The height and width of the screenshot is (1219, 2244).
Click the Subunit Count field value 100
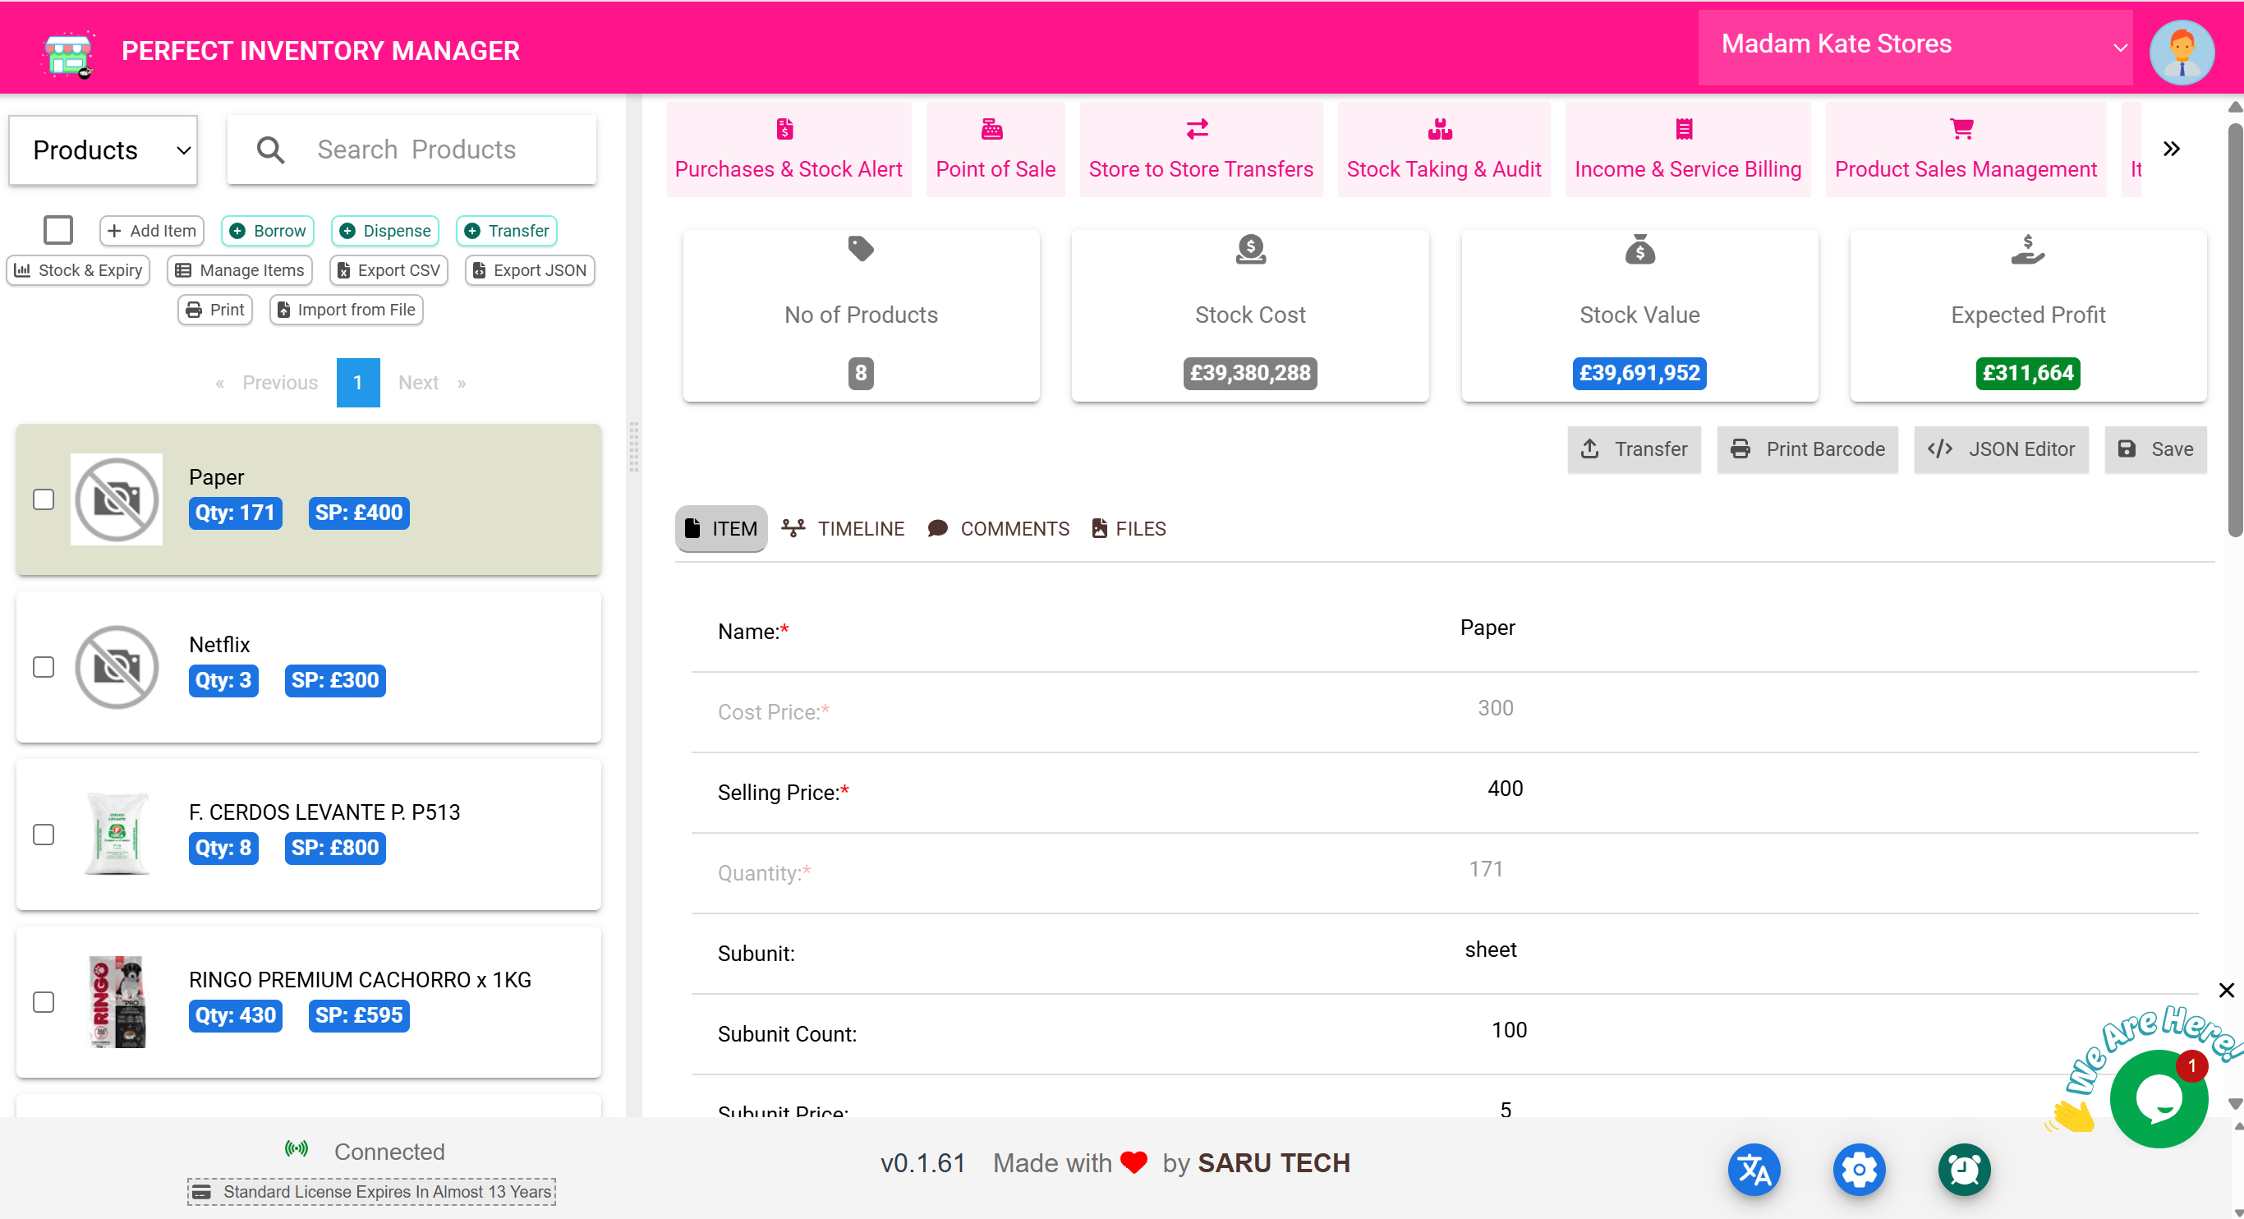coord(1509,1030)
